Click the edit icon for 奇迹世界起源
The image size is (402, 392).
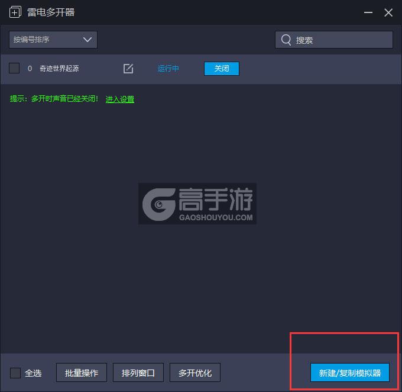pyautogui.click(x=128, y=69)
